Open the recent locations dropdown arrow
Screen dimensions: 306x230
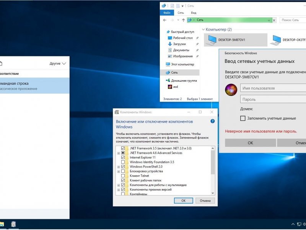pos(178,20)
